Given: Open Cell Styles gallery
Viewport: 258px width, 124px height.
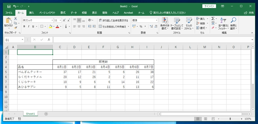Looking at the screenshot, I should click(x=189, y=23).
